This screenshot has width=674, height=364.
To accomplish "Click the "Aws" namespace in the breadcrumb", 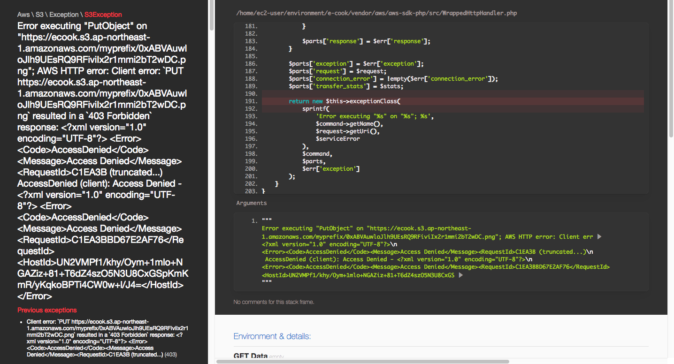I will point(23,14).
